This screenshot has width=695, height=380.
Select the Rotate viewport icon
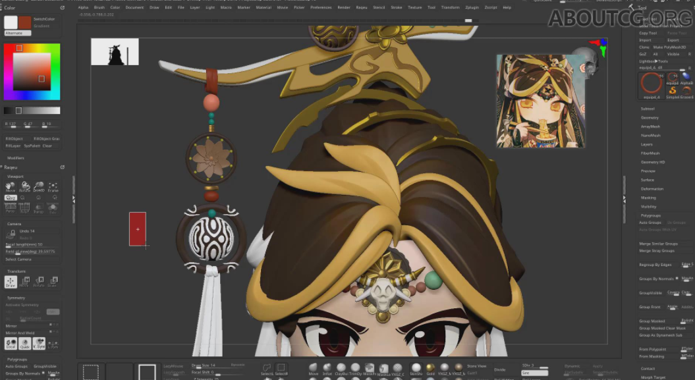tap(25, 186)
